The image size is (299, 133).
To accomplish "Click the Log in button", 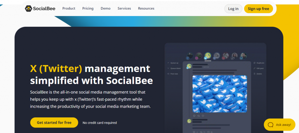I will [x=233, y=9].
